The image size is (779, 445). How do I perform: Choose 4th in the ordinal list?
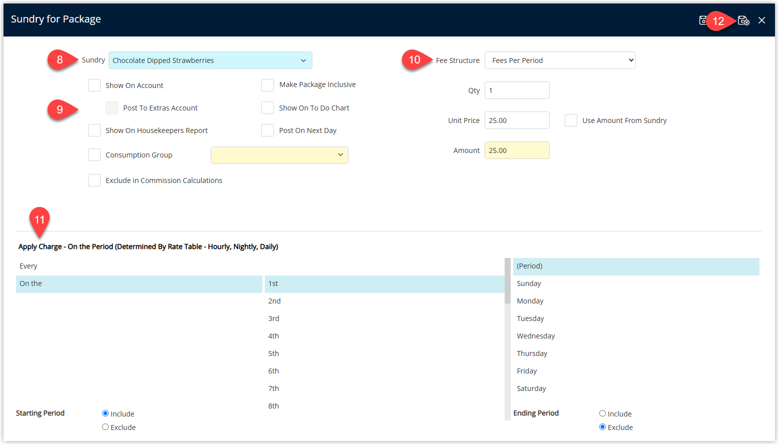[384, 336]
